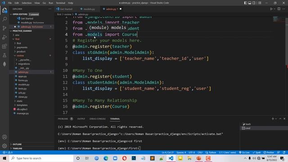The image size is (288, 162).
Task: Toggle Spell checker in status bar
Action: 256,153
